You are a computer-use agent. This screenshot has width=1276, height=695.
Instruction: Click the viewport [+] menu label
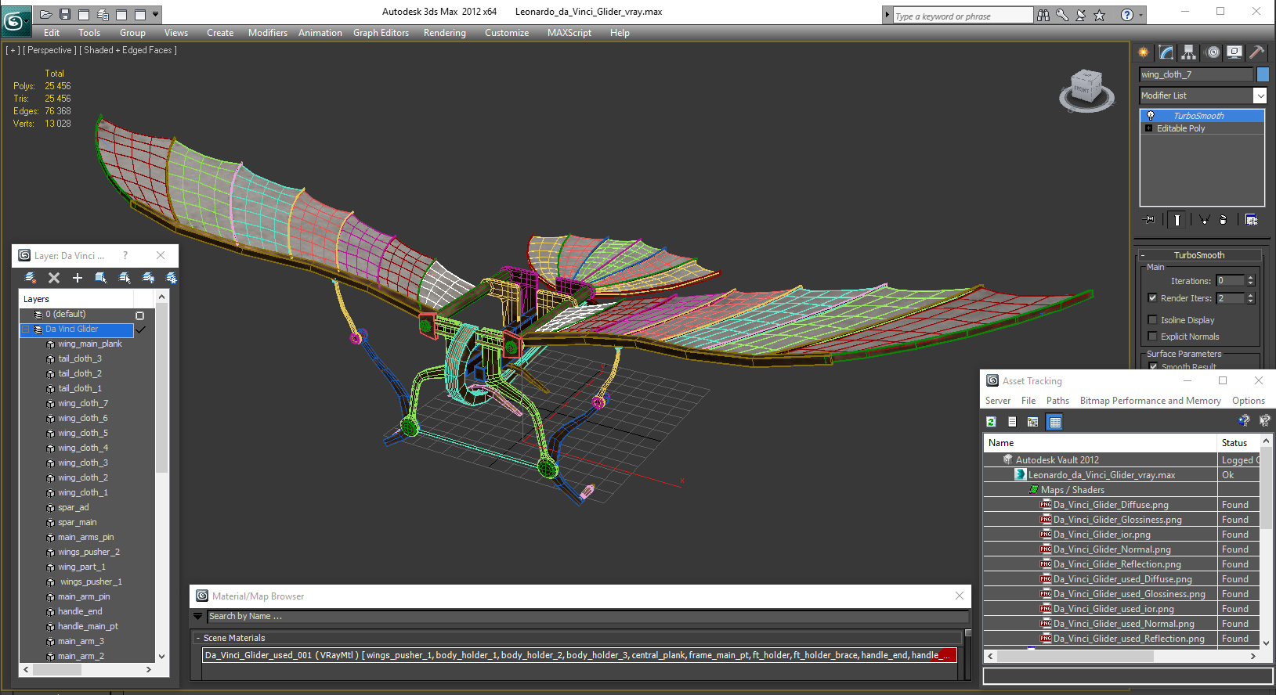click(13, 50)
